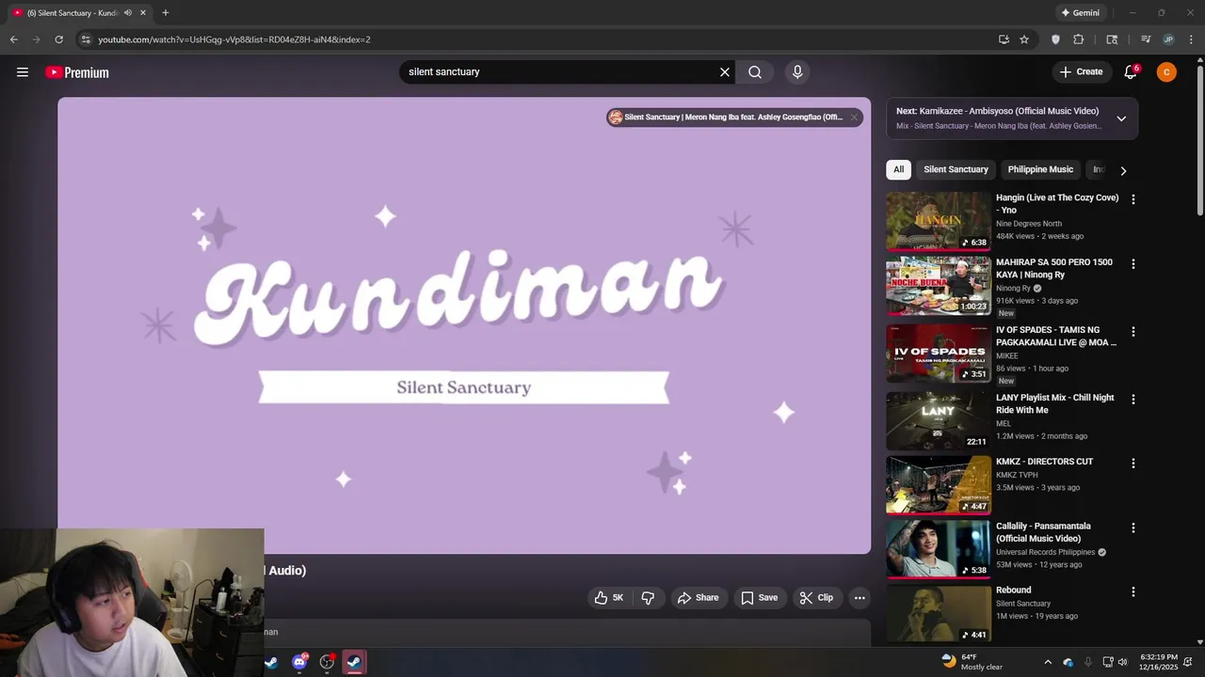Install app icon in the address bar
The height and width of the screenshot is (677, 1205).
point(1004,39)
